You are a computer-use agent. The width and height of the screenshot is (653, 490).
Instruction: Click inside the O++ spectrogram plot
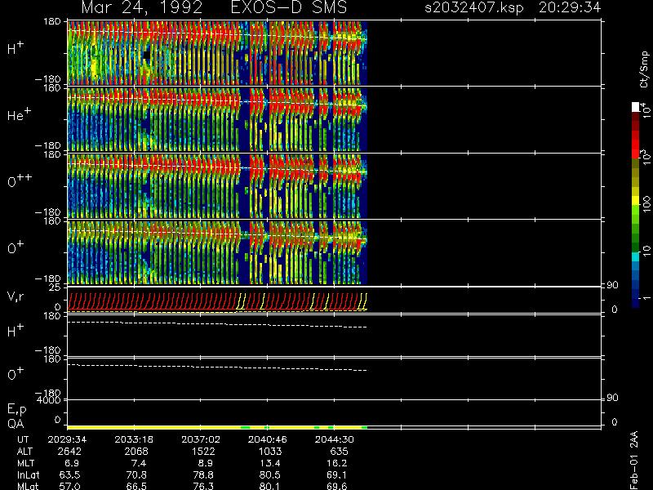pyautogui.click(x=217, y=186)
